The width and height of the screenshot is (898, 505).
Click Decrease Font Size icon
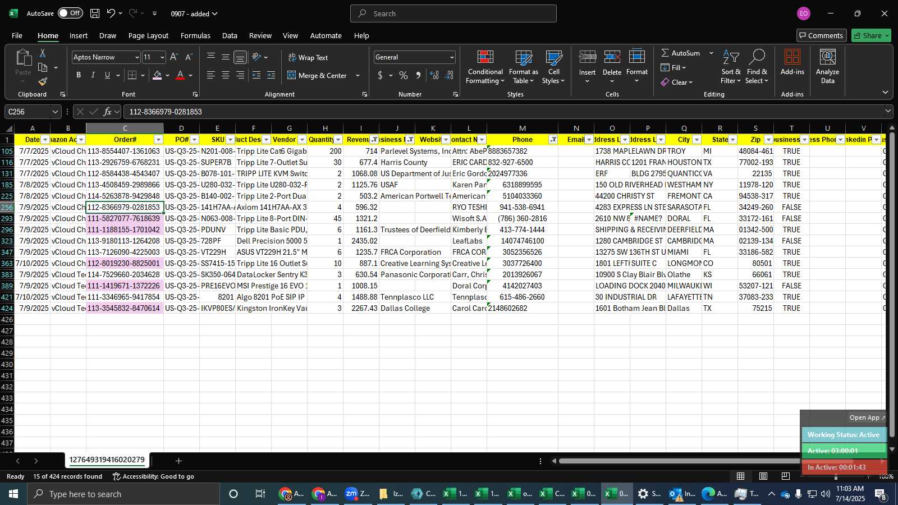pyautogui.click(x=189, y=57)
